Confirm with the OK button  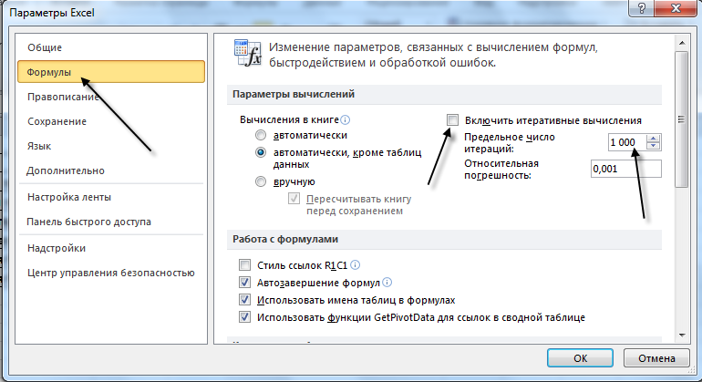pos(580,358)
